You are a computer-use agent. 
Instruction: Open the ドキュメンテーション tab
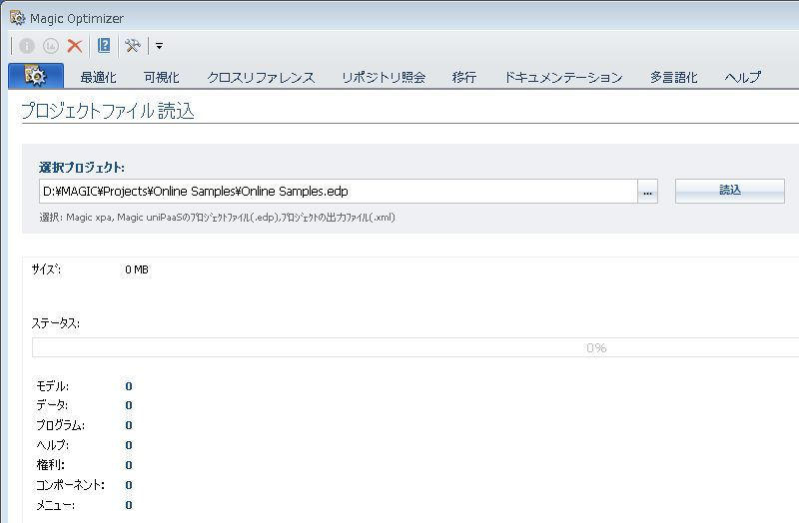click(x=563, y=77)
